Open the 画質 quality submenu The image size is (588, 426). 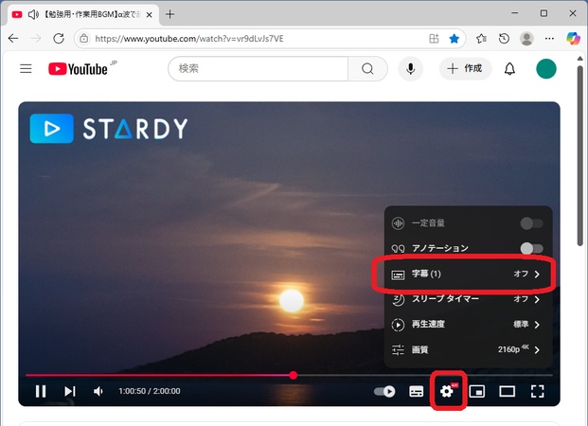(468, 350)
